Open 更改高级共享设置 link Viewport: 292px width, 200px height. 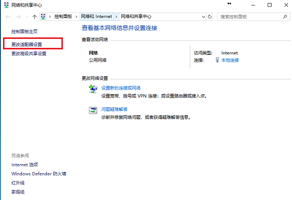pyautogui.click(x=29, y=53)
